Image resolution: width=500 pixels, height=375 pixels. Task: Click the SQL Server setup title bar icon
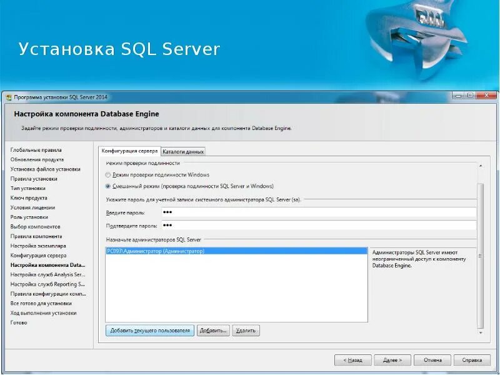tap(9, 97)
